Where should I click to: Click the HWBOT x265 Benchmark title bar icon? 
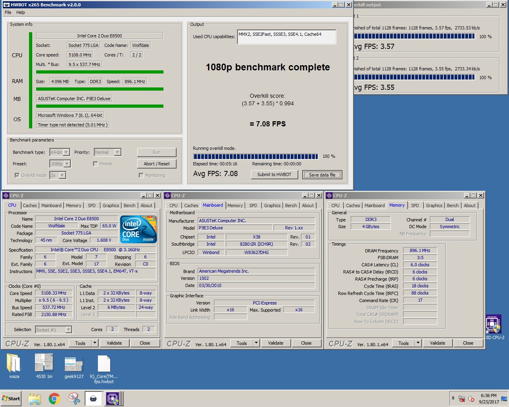point(6,5)
